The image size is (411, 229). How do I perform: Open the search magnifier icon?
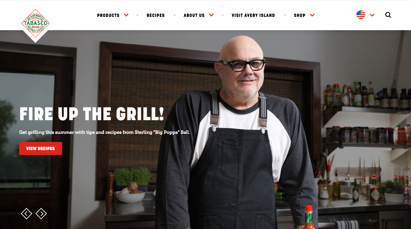tap(388, 15)
